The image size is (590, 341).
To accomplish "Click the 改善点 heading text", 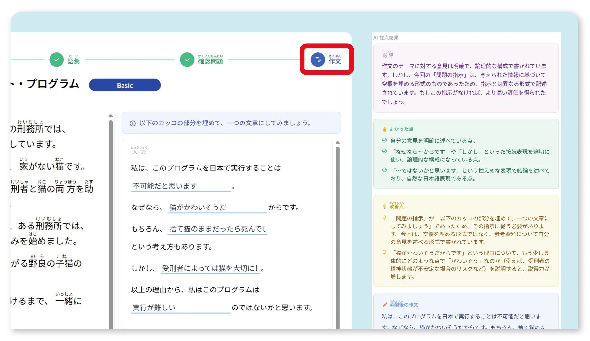I will pos(396,206).
